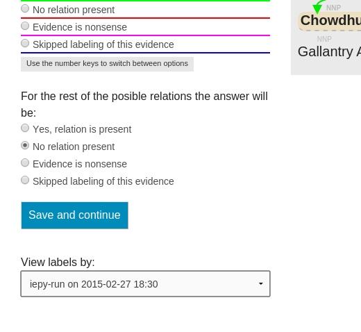Click the green relation arrow head near Chowdhu

pyautogui.click(x=317, y=9)
